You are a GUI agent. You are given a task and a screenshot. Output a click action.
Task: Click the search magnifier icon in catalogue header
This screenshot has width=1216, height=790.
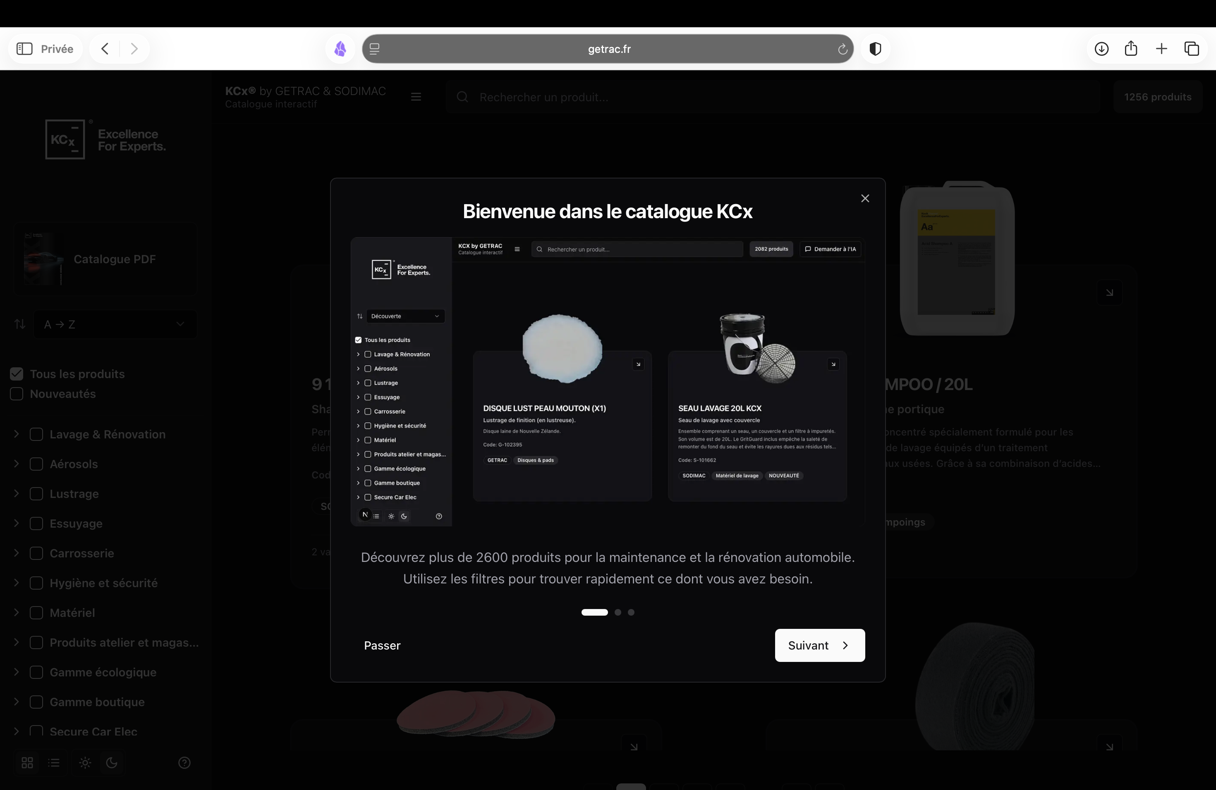pyautogui.click(x=462, y=97)
